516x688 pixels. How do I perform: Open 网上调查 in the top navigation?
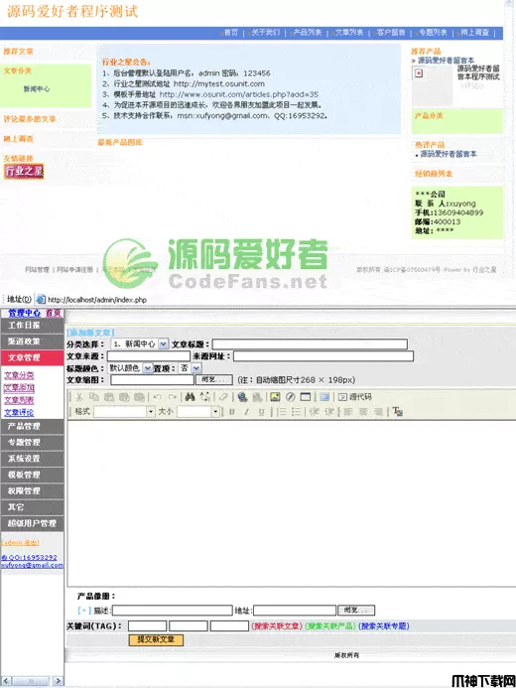[474, 33]
